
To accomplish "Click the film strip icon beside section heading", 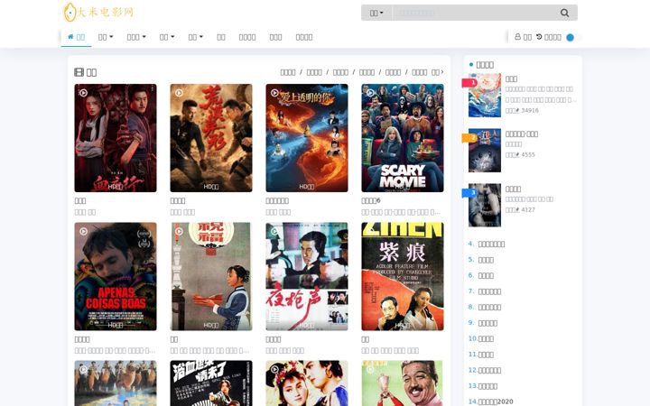I will point(79,72).
